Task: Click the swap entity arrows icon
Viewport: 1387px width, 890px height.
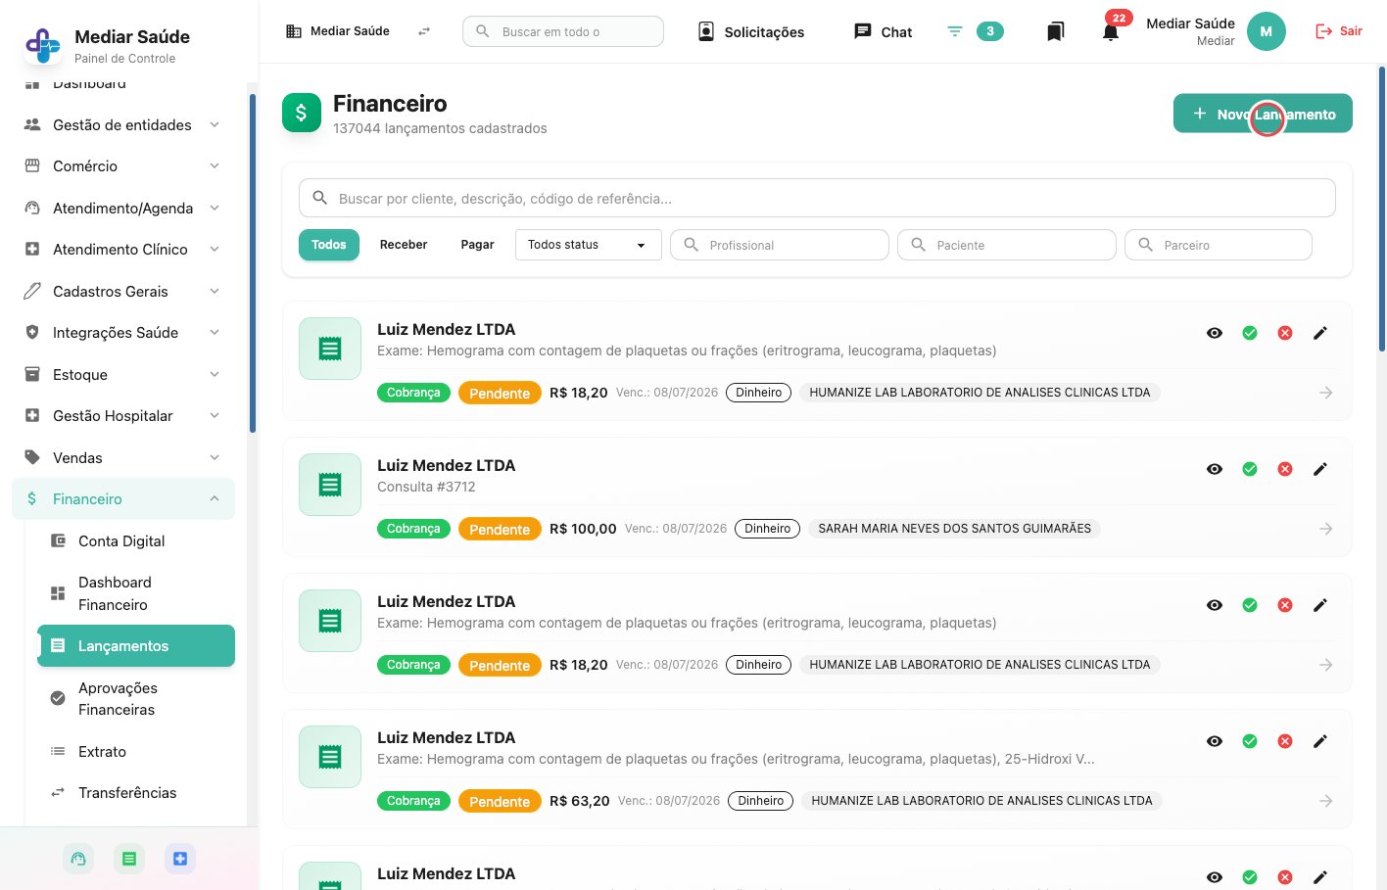Action: point(424,31)
